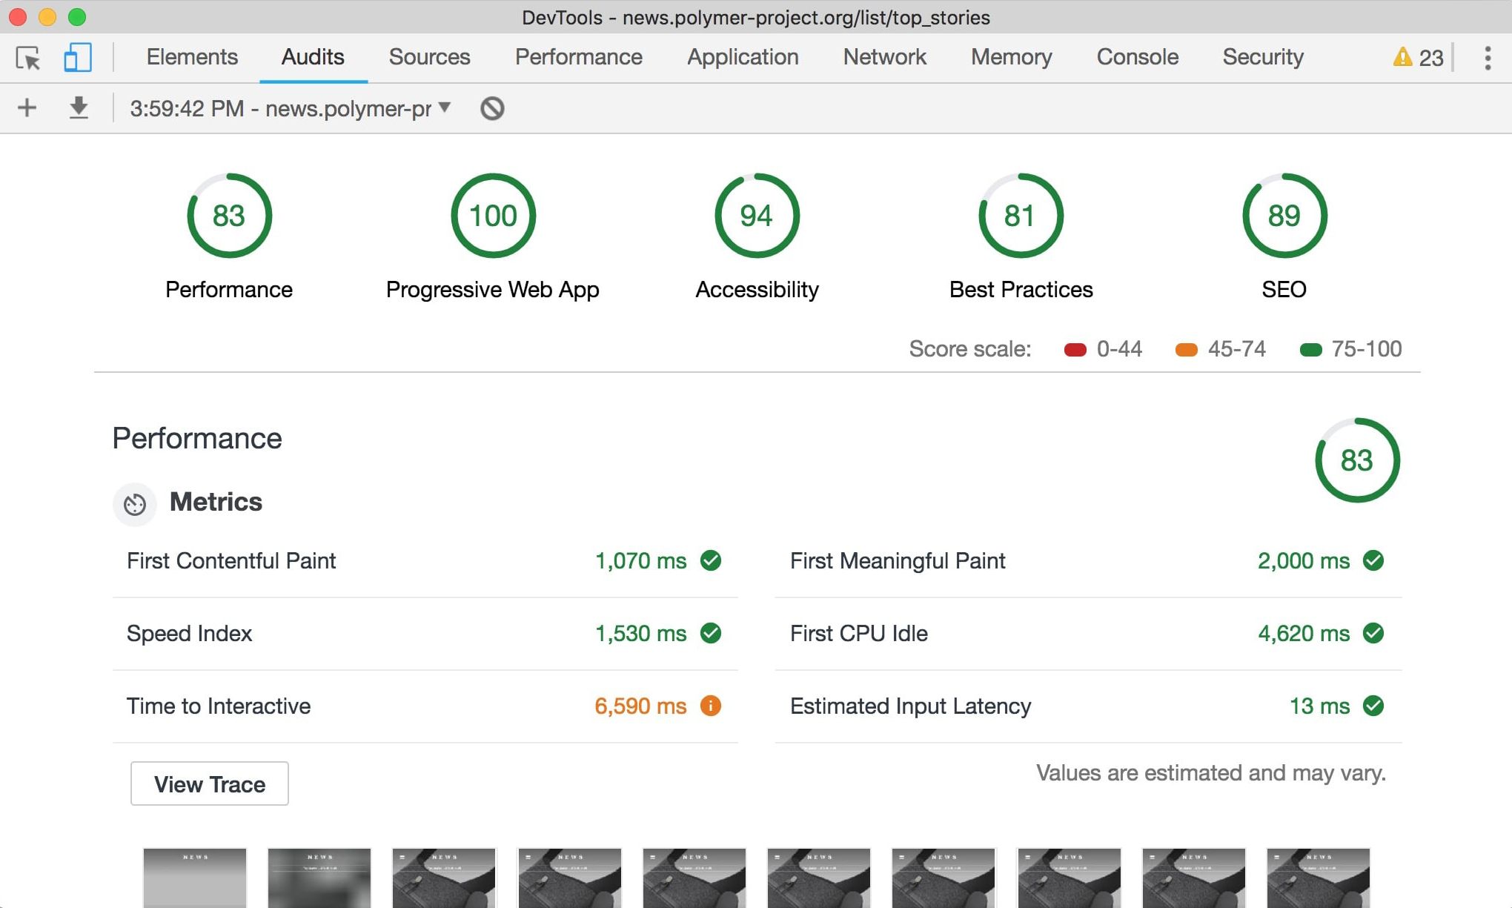The image size is (1512, 908).
Task: Click the View Trace button
Action: pos(210,783)
